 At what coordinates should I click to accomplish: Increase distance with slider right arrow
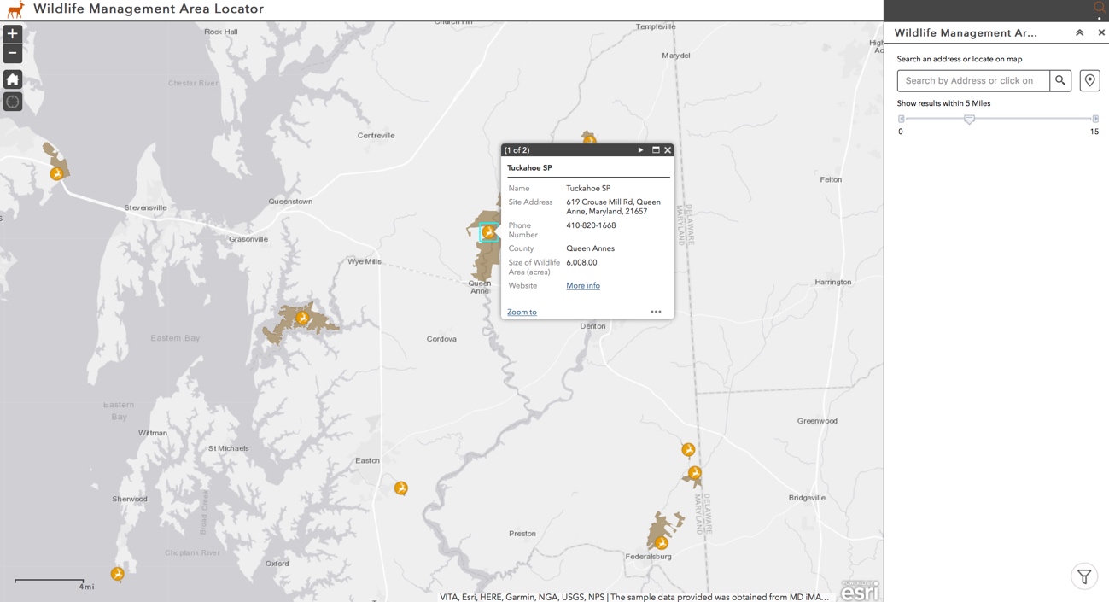(x=1095, y=119)
